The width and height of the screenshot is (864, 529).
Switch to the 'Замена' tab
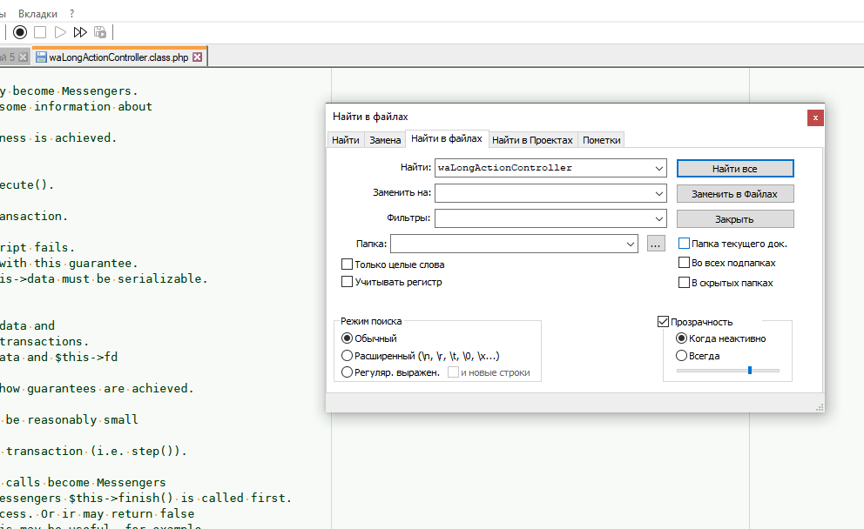click(385, 140)
